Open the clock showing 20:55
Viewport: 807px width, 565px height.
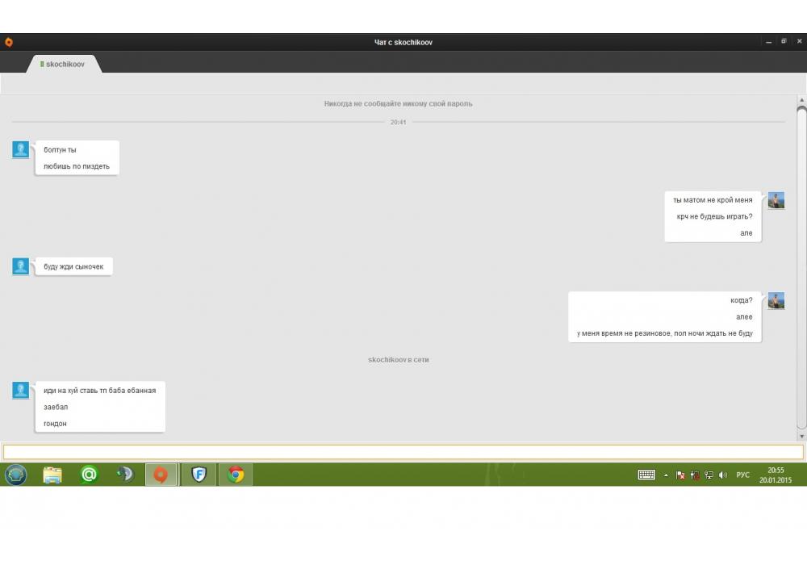click(x=776, y=475)
